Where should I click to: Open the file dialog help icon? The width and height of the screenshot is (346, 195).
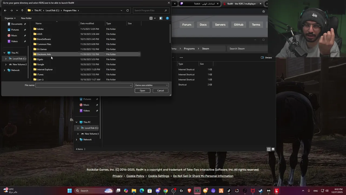(x=167, y=18)
